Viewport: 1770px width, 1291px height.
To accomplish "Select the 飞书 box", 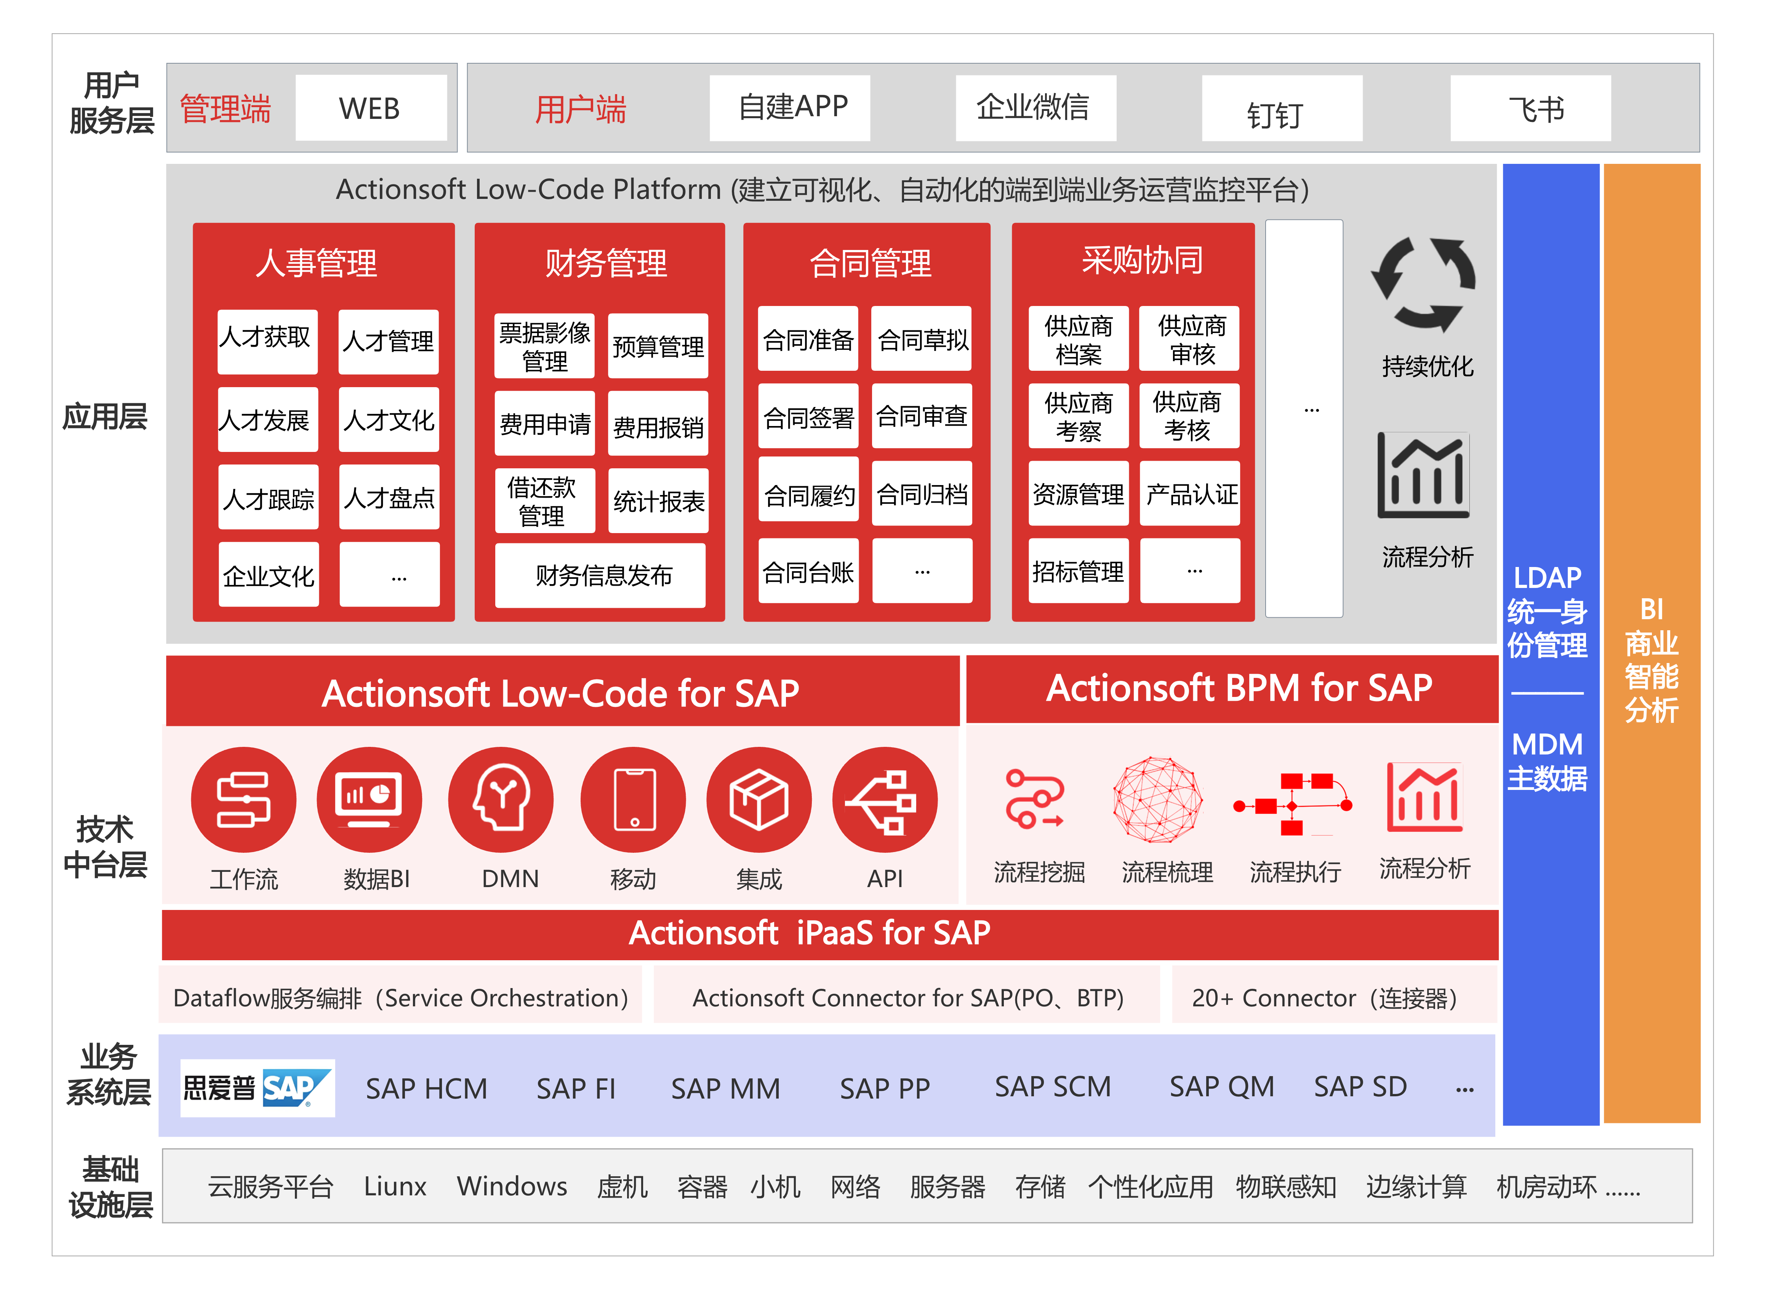I will click(1531, 108).
